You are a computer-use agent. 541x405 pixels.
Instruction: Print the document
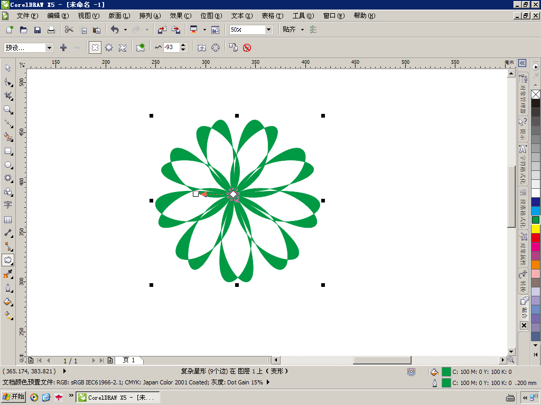coord(51,30)
